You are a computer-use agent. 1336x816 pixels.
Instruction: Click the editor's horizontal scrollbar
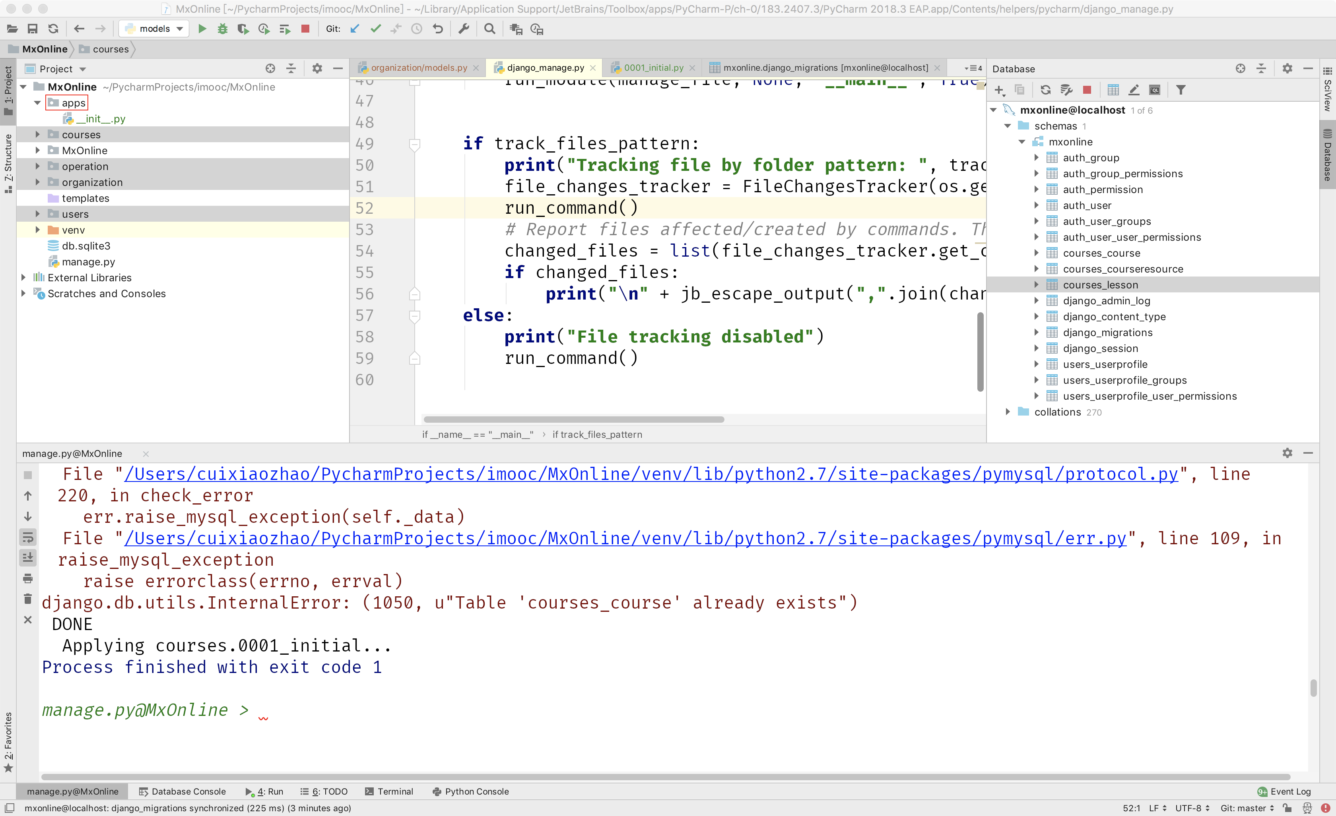pos(574,419)
